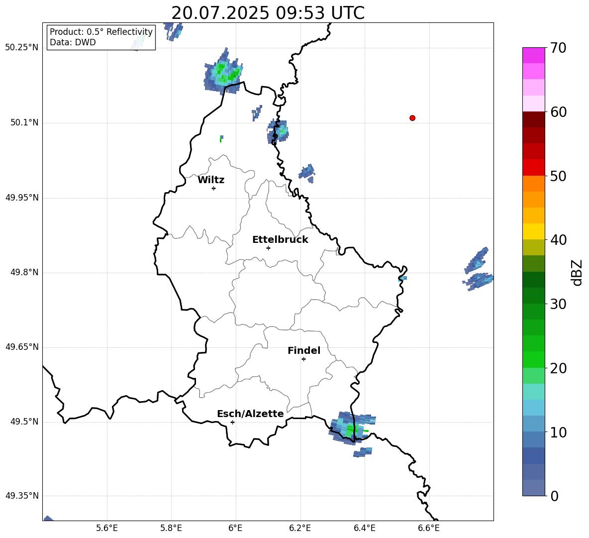Screen dimensions: 589x538
Task: Pick the yellow swatch near 40 dBZ
Action: [x=533, y=231]
